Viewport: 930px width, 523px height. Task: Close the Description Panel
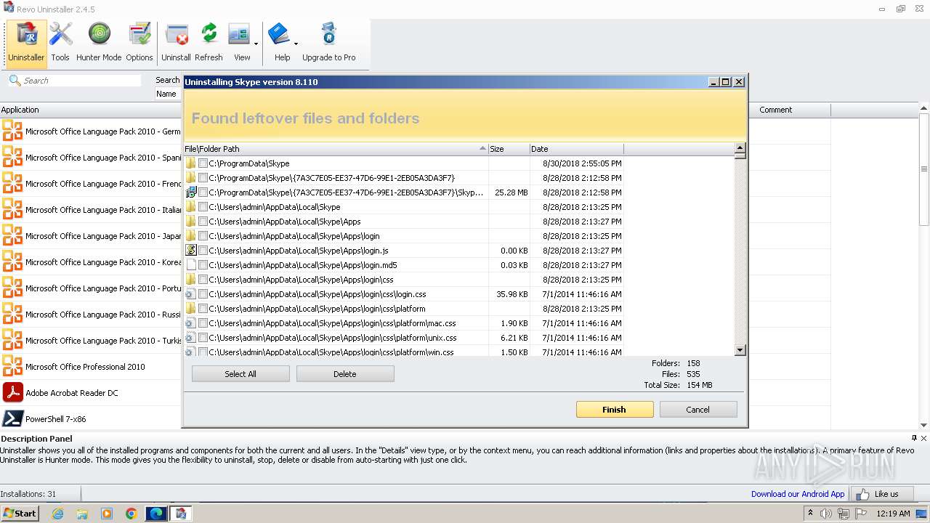[923, 438]
